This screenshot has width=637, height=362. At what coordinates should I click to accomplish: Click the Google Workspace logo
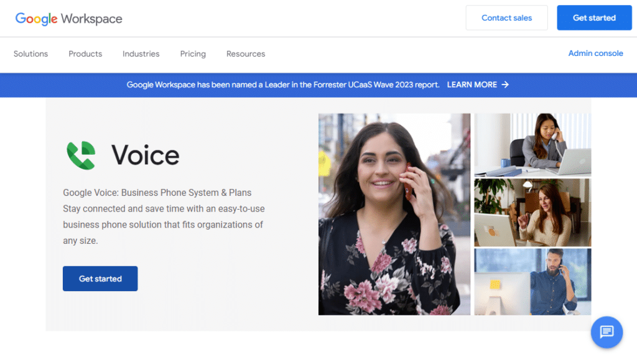pyautogui.click(x=68, y=19)
